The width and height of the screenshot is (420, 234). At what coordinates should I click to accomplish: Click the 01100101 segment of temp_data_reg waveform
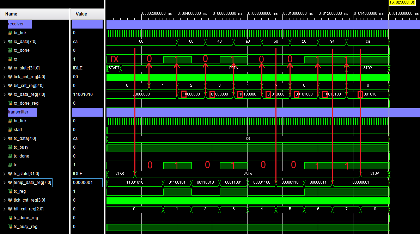point(177,182)
